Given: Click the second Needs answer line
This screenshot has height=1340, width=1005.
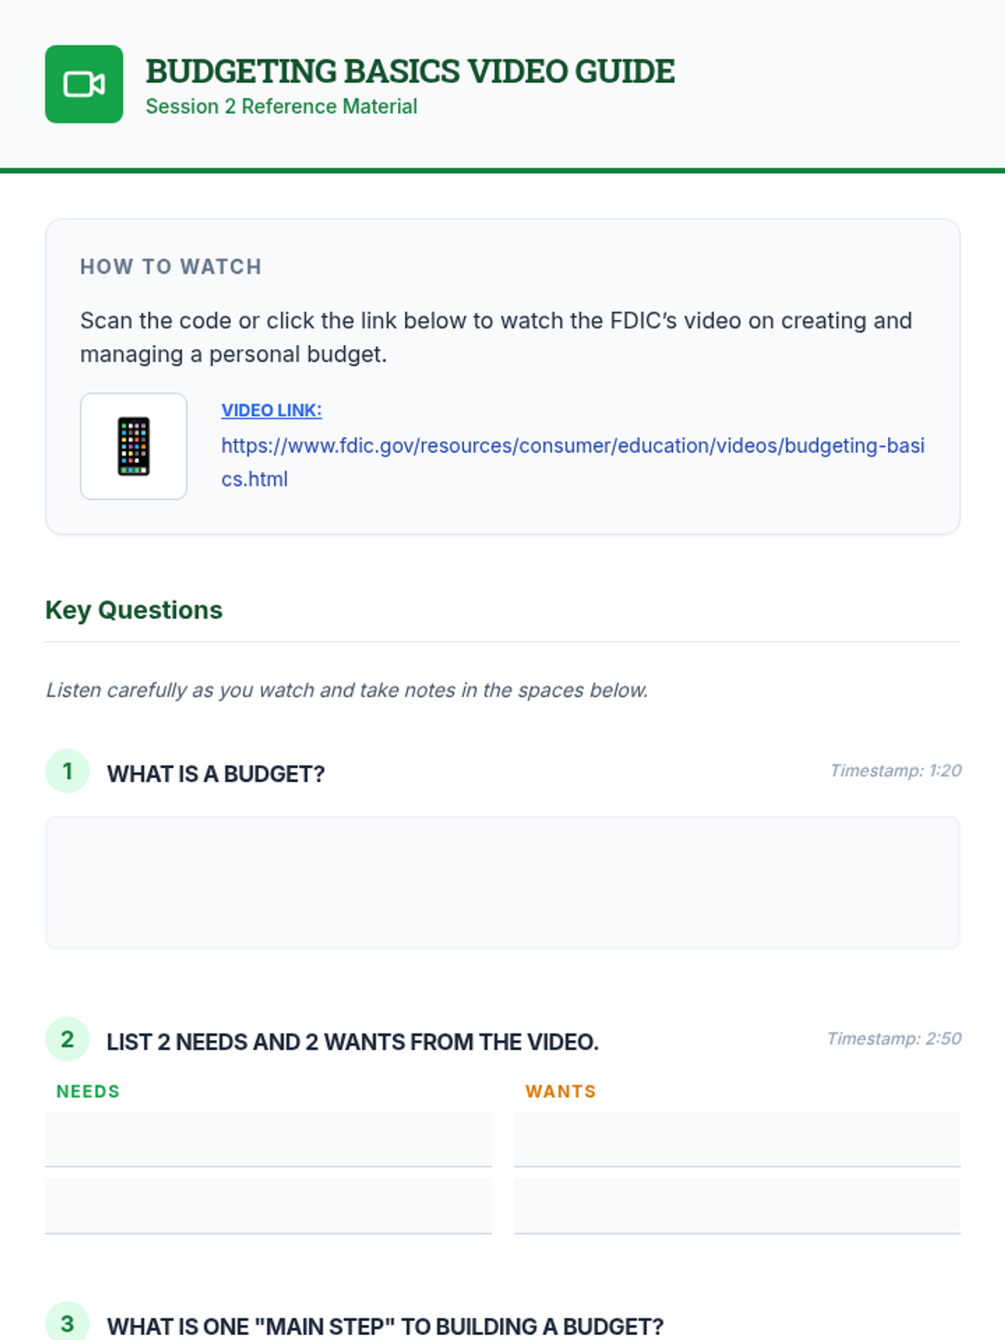Looking at the screenshot, I should [268, 1206].
